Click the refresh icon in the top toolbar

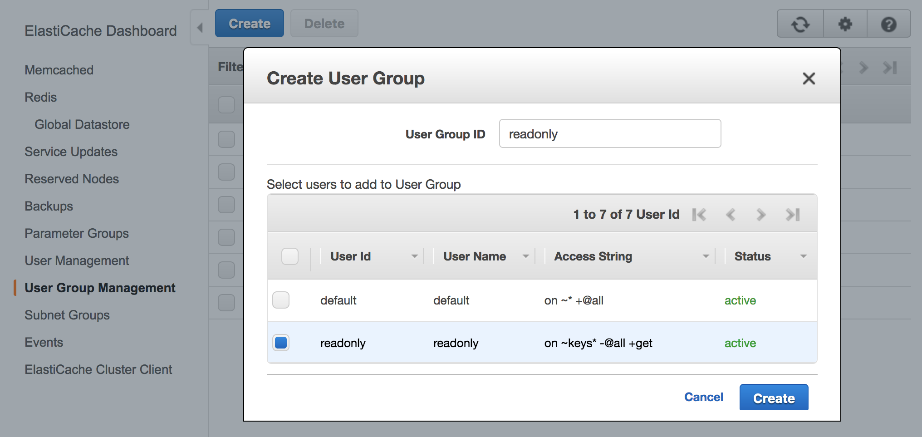(800, 24)
